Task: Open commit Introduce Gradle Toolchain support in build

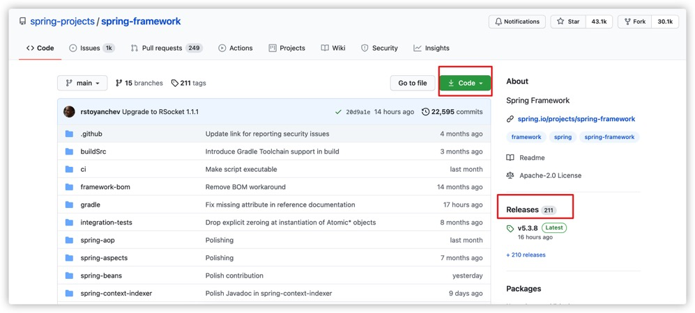Action: (272, 152)
